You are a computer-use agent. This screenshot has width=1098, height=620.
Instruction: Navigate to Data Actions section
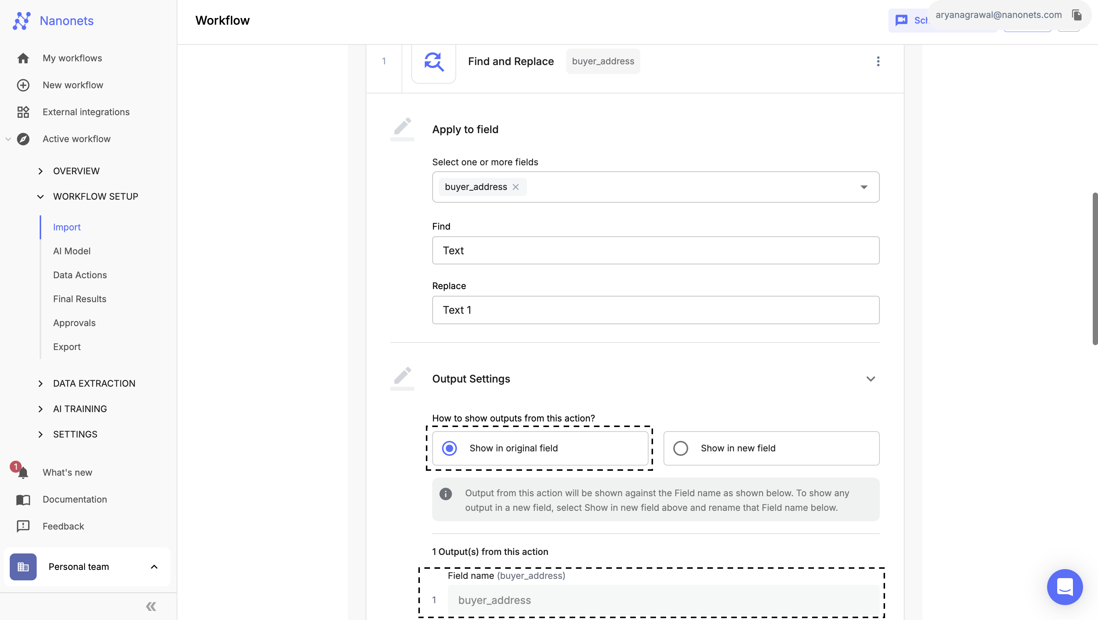[x=79, y=275]
